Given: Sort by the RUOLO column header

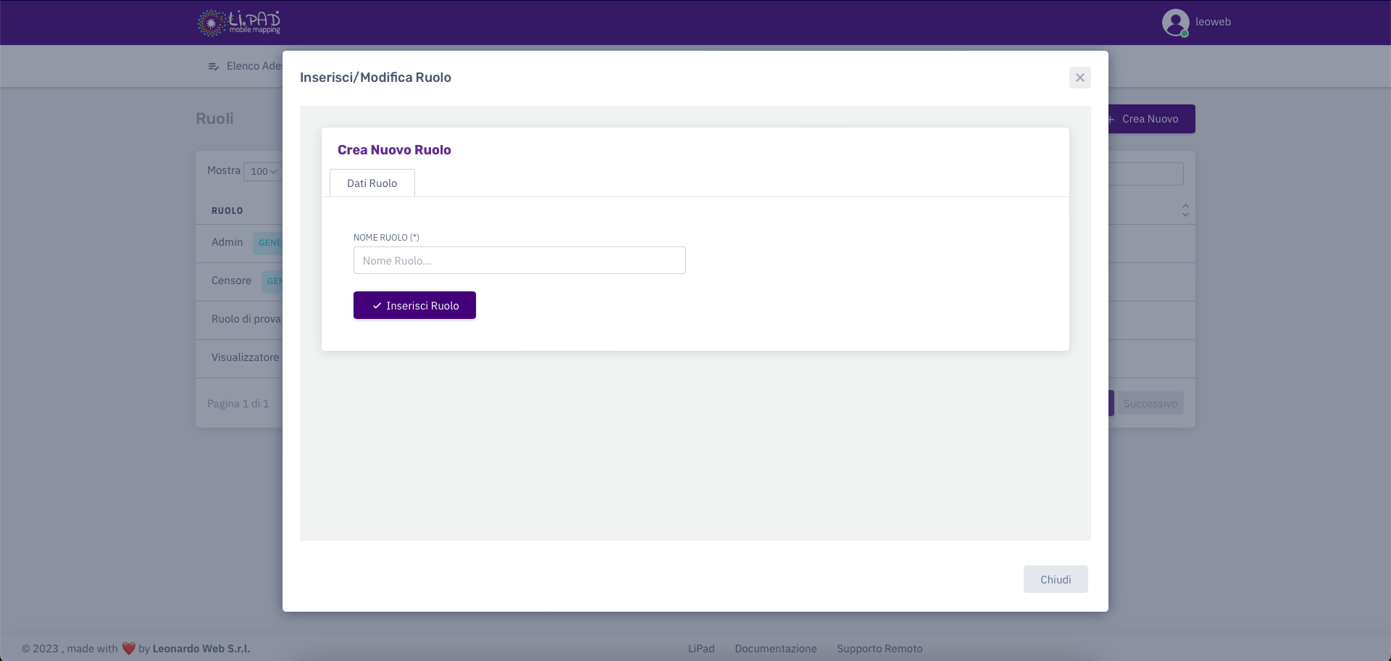Looking at the screenshot, I should [227, 211].
